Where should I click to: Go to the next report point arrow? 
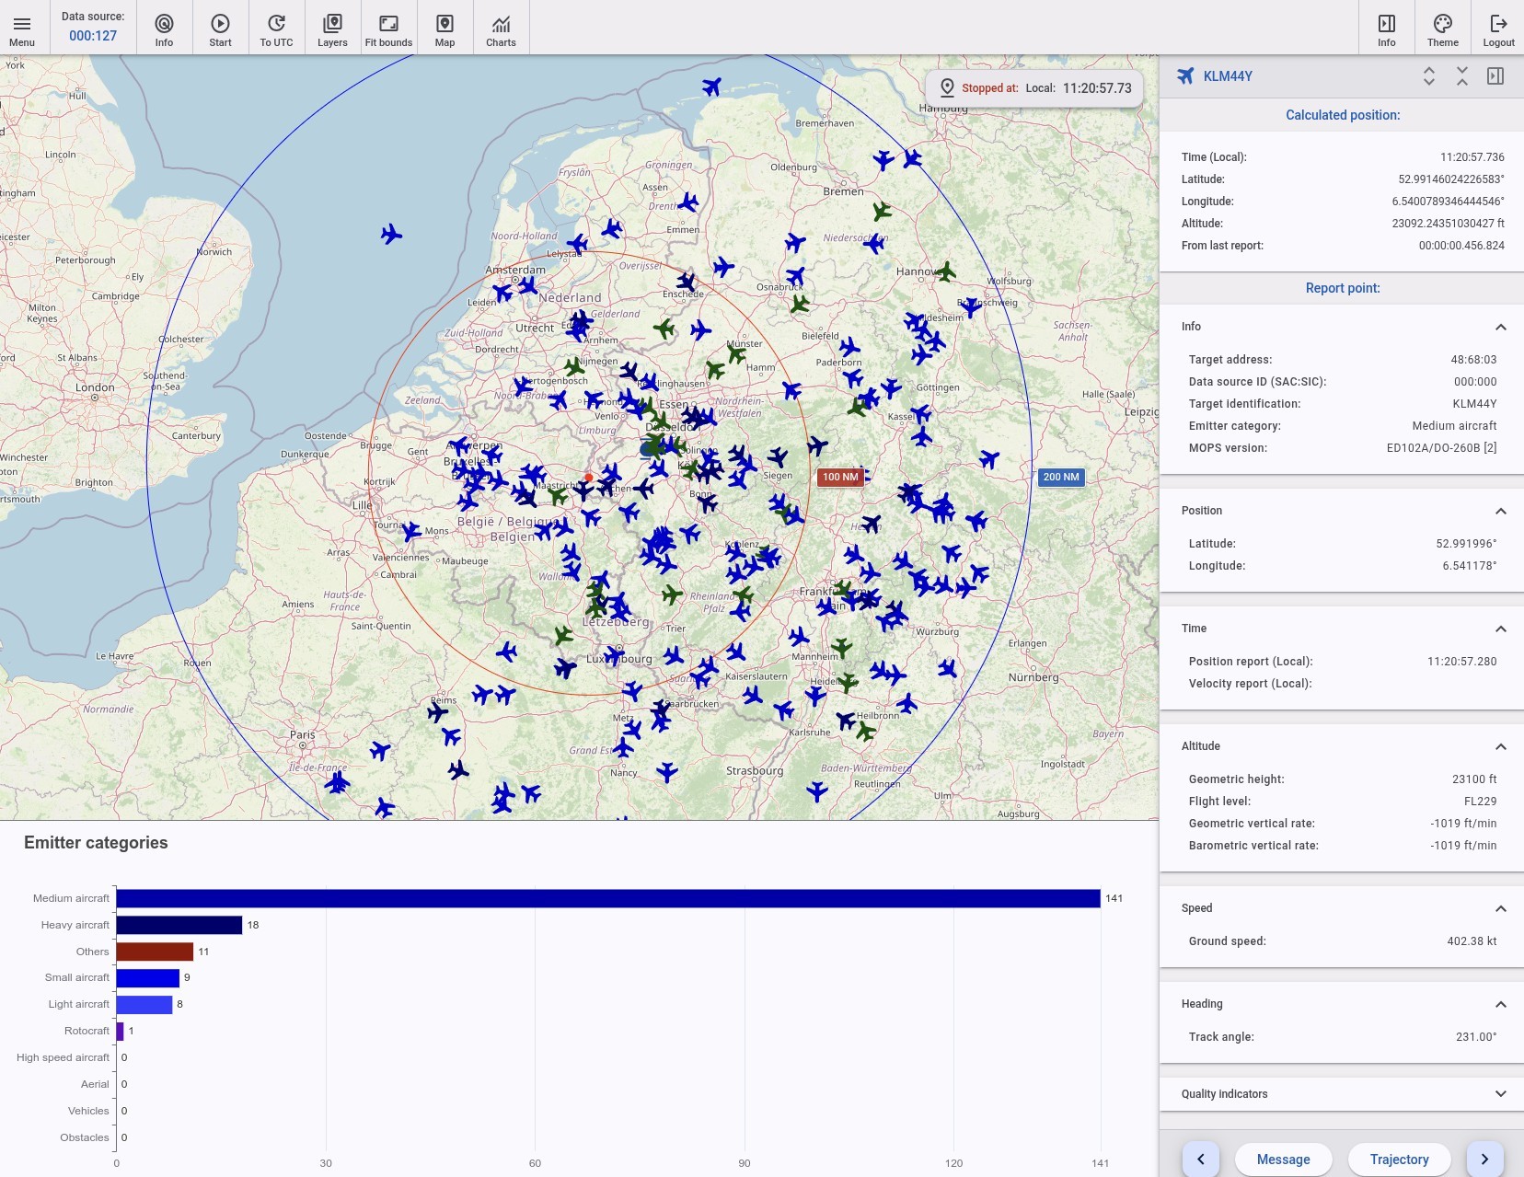pos(1484,1160)
